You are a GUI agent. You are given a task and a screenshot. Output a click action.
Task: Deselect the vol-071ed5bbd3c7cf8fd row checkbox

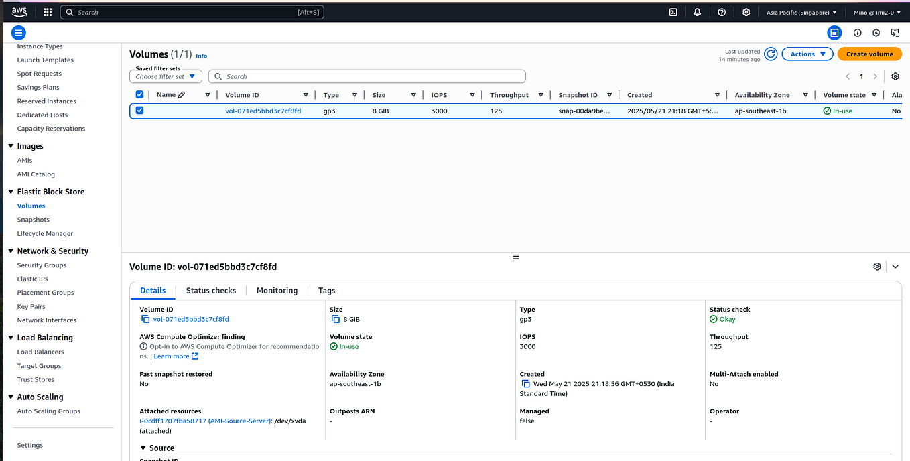139,111
